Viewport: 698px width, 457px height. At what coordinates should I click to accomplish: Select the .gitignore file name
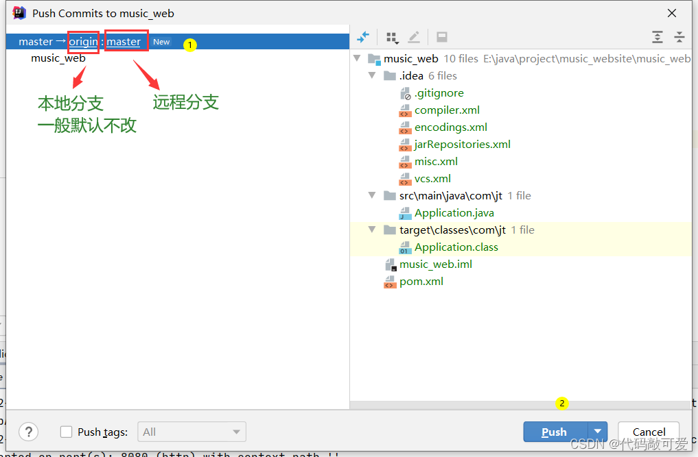(439, 93)
